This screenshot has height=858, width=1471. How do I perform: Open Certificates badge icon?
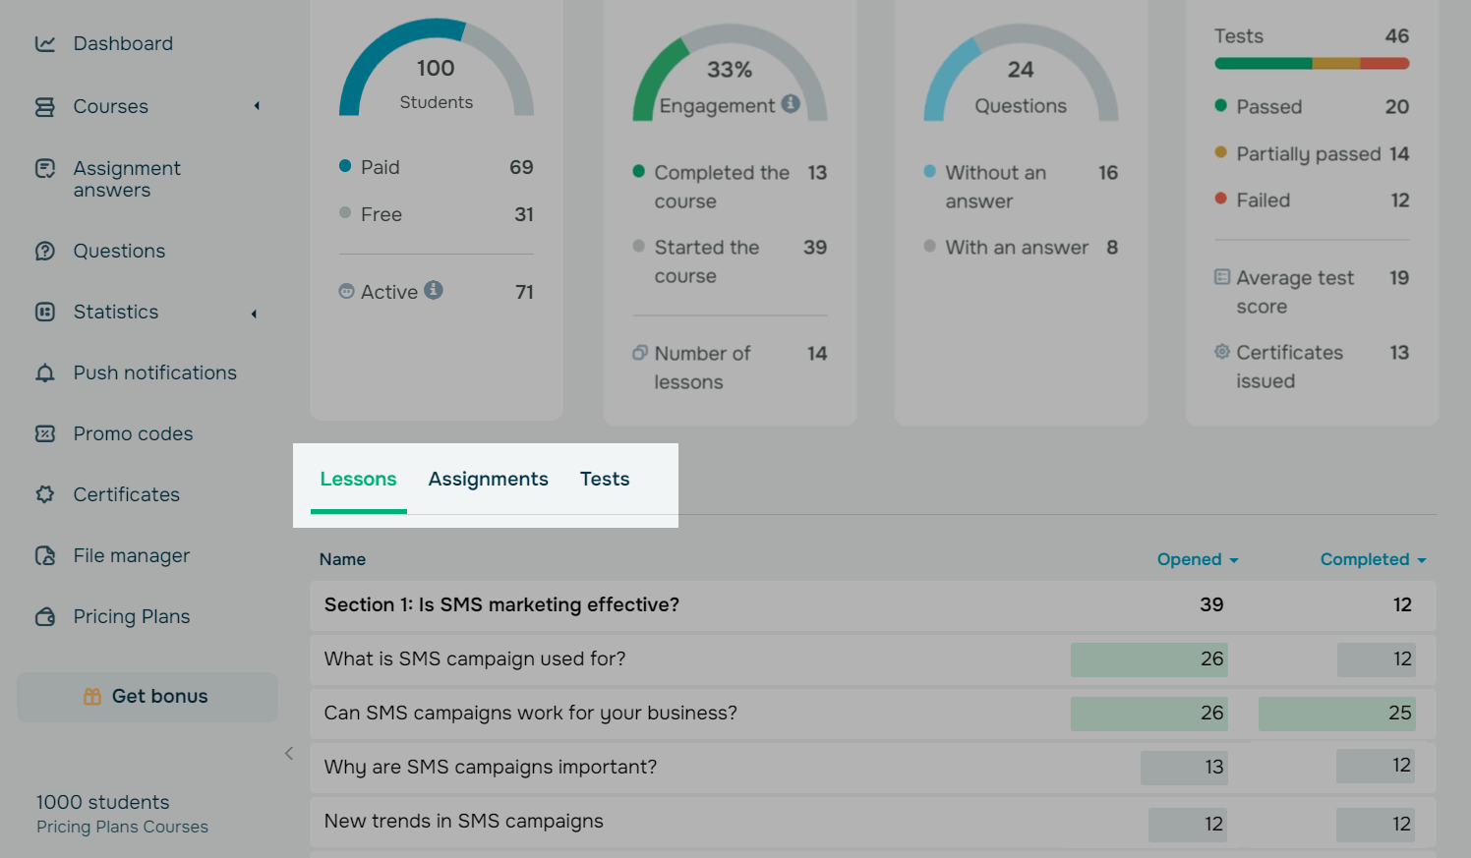point(45,495)
